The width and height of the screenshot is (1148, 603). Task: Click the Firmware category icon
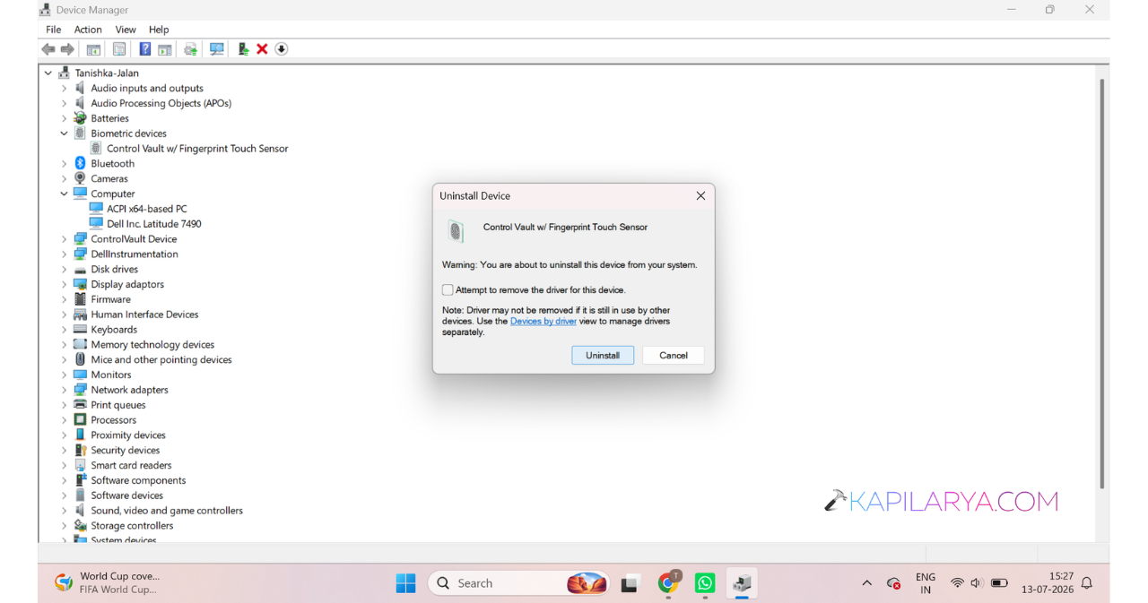[80, 299]
